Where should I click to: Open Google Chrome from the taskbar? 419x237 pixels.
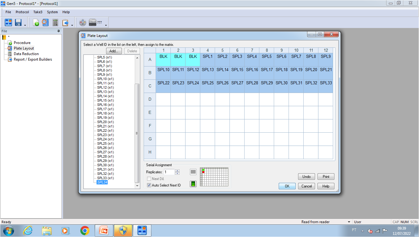pos(85,231)
